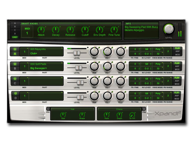Click ARP button for part D
Viewport: 192px width, 144px height.
[x=177, y=95]
